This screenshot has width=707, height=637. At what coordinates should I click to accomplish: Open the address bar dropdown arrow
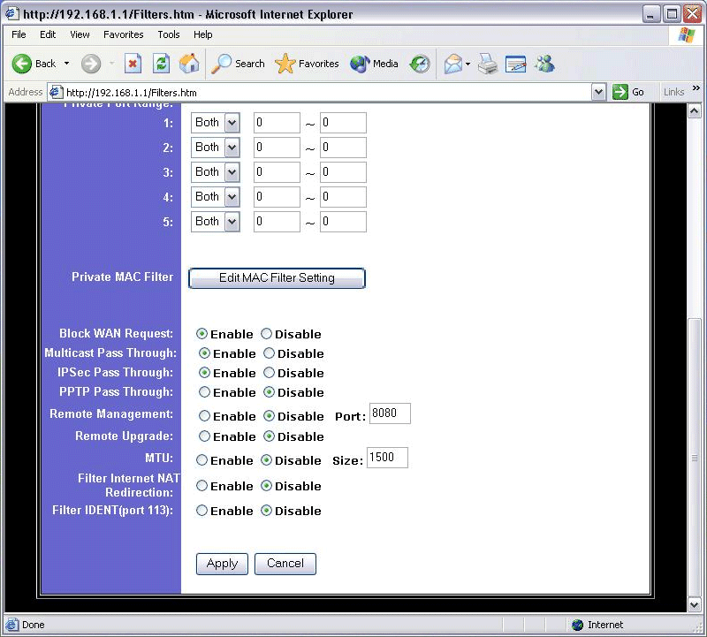pyautogui.click(x=598, y=92)
